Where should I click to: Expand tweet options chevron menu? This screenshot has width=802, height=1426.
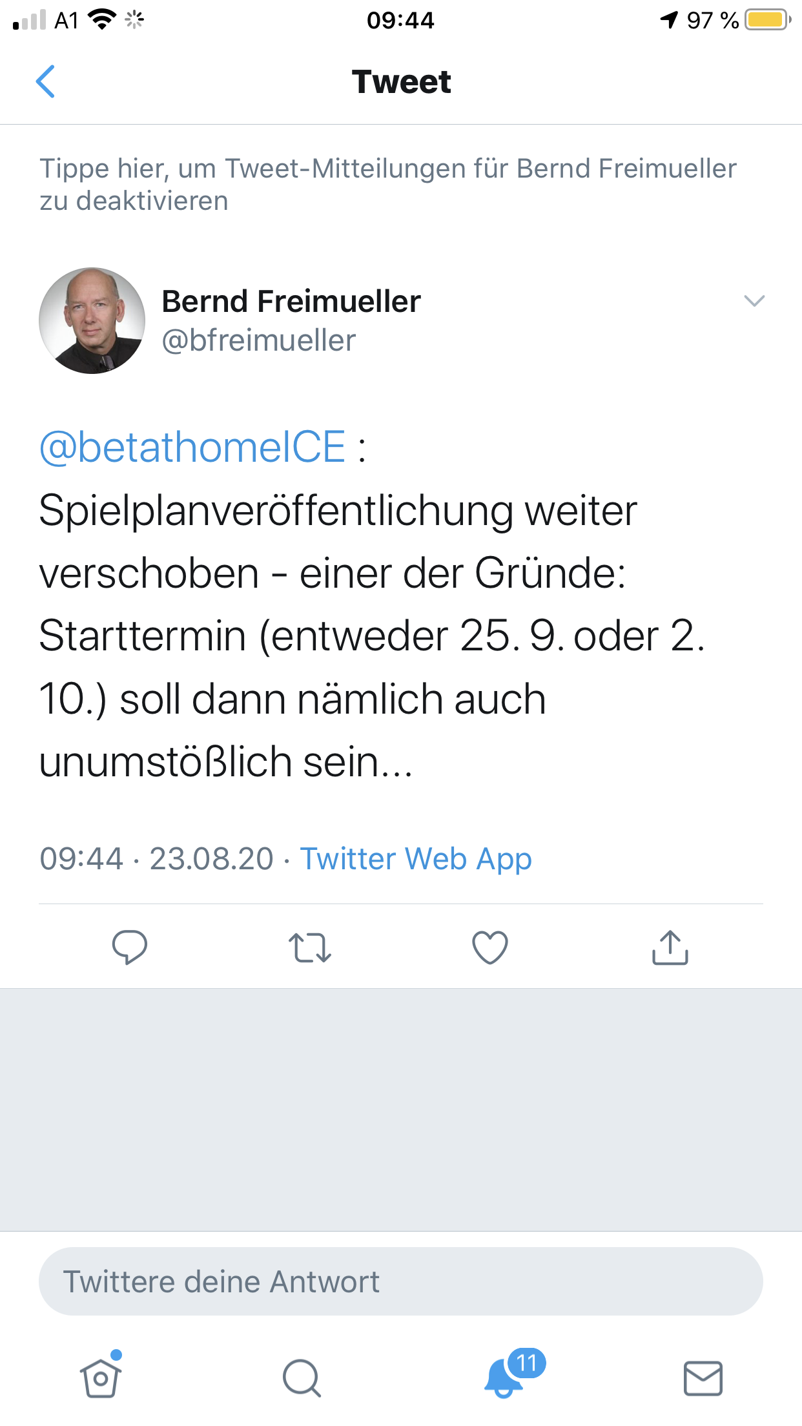click(x=754, y=301)
